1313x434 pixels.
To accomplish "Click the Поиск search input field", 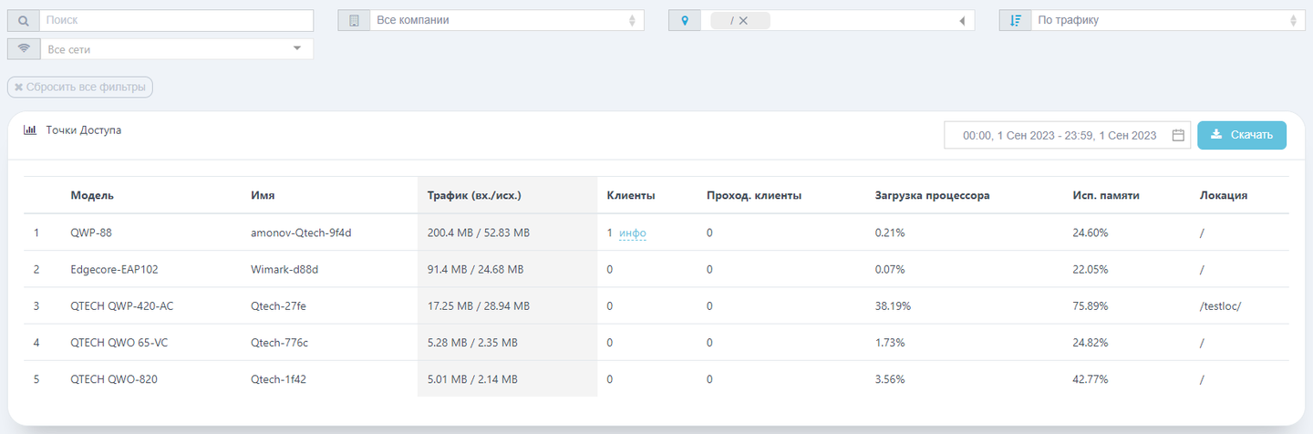I will (176, 20).
